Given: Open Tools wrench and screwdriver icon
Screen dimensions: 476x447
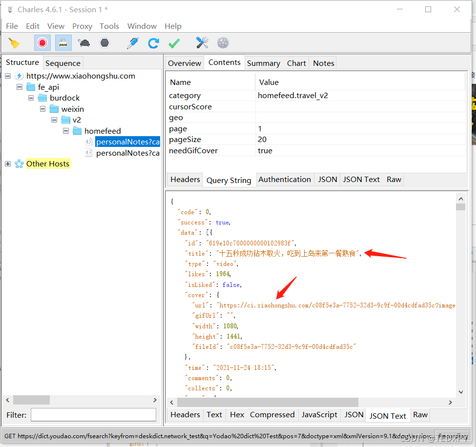Looking at the screenshot, I should pos(202,43).
